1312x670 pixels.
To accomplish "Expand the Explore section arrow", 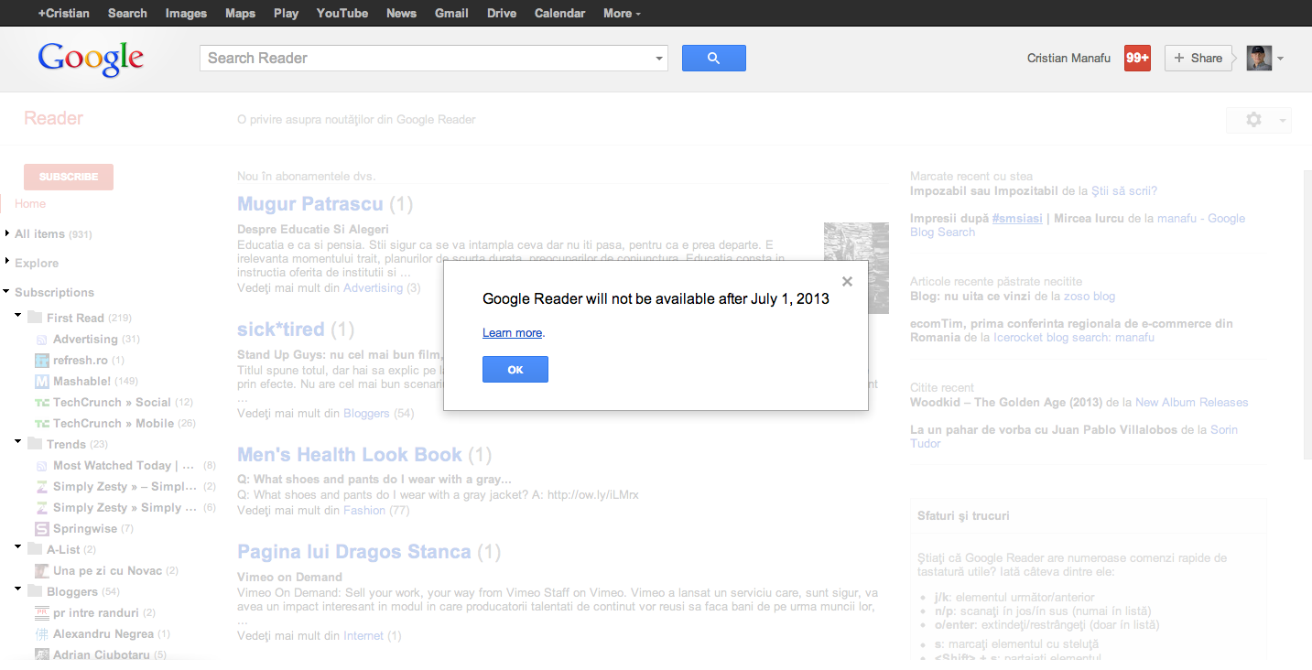I will pyautogui.click(x=7, y=262).
